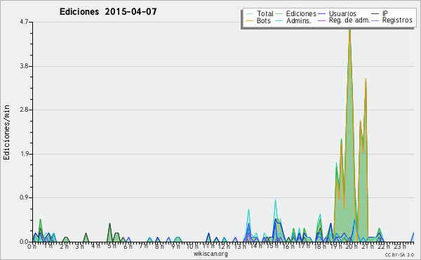Screen dimensions: 421x260
Task: Click the y-axis label "Ediciones/min"
Action: coord(6,132)
